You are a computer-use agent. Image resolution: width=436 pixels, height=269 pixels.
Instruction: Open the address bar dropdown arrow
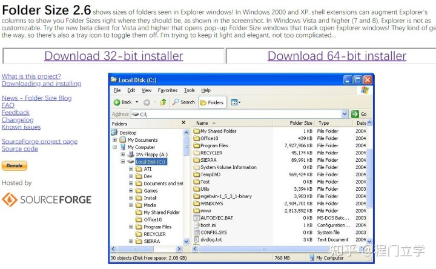click(345, 114)
